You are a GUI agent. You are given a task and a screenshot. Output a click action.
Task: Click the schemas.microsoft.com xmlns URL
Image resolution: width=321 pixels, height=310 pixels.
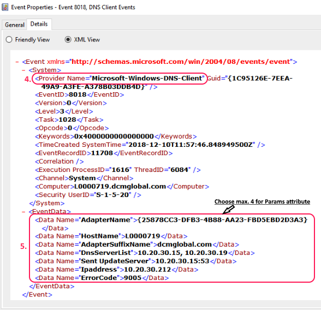click(181, 62)
